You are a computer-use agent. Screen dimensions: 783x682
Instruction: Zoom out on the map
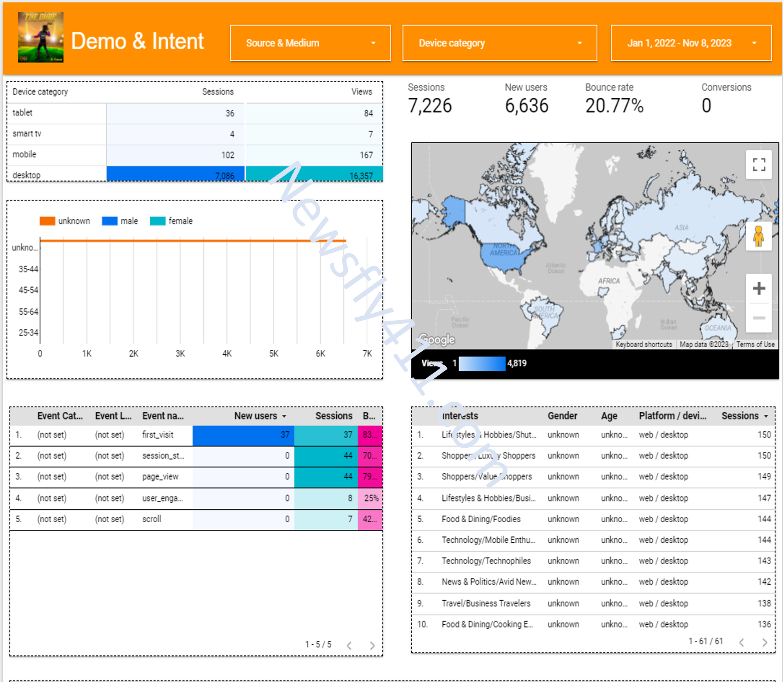pyautogui.click(x=758, y=318)
